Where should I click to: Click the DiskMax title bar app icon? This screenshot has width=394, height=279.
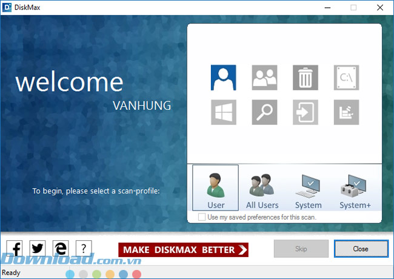point(7,7)
